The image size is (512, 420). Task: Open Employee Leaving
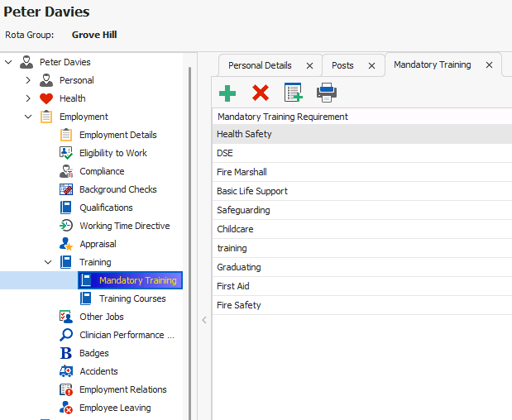tap(115, 408)
